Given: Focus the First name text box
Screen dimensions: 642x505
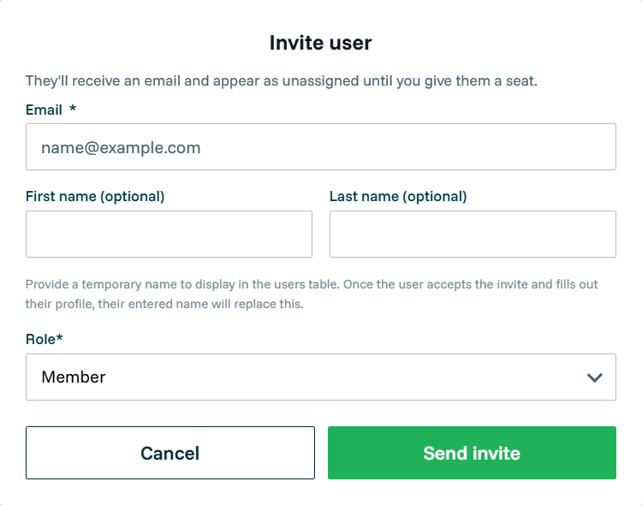Looking at the screenshot, I should [169, 234].
